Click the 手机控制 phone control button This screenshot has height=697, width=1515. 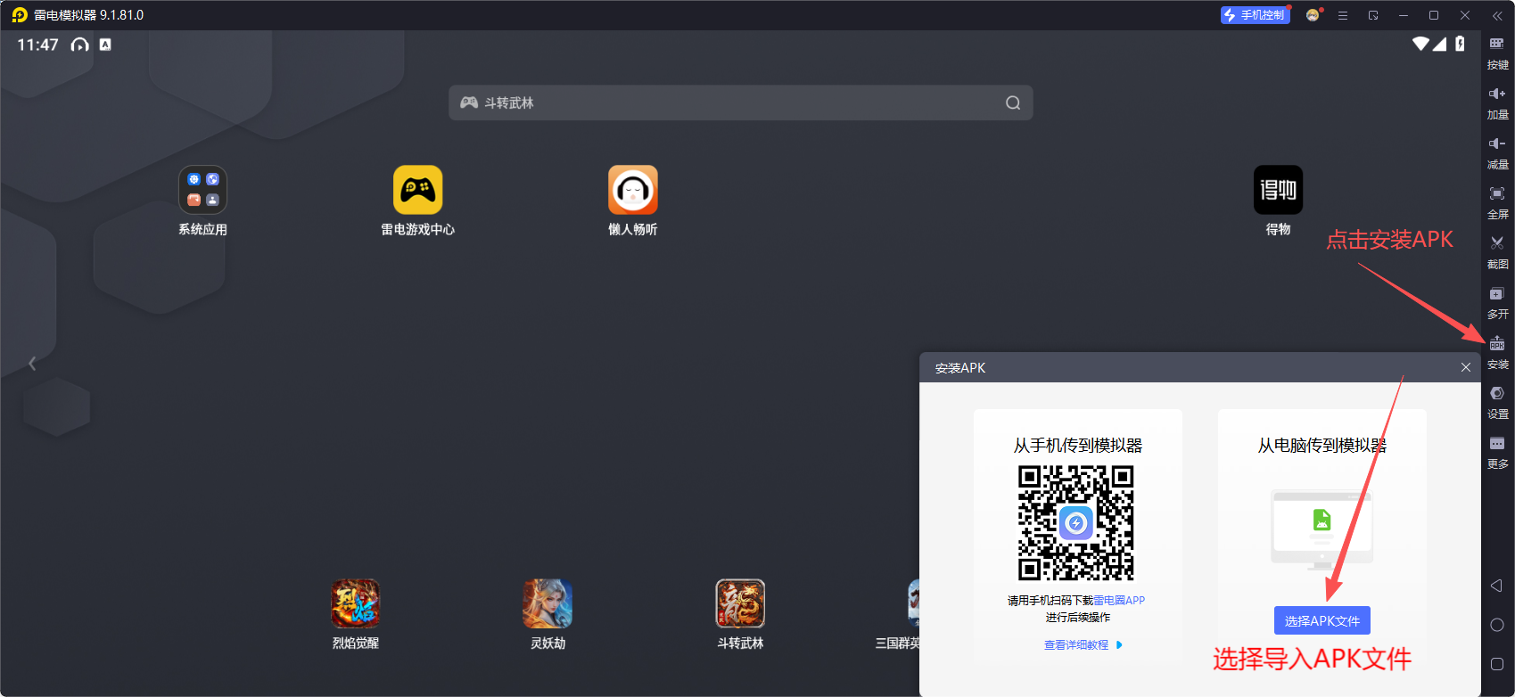tap(1255, 15)
